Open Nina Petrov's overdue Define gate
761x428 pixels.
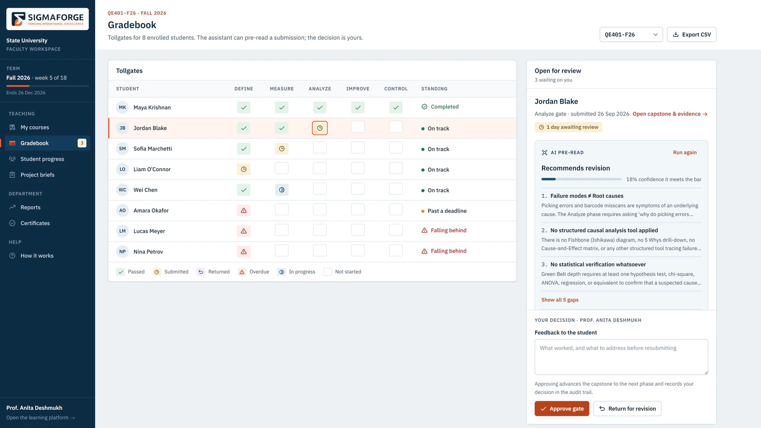(244, 252)
